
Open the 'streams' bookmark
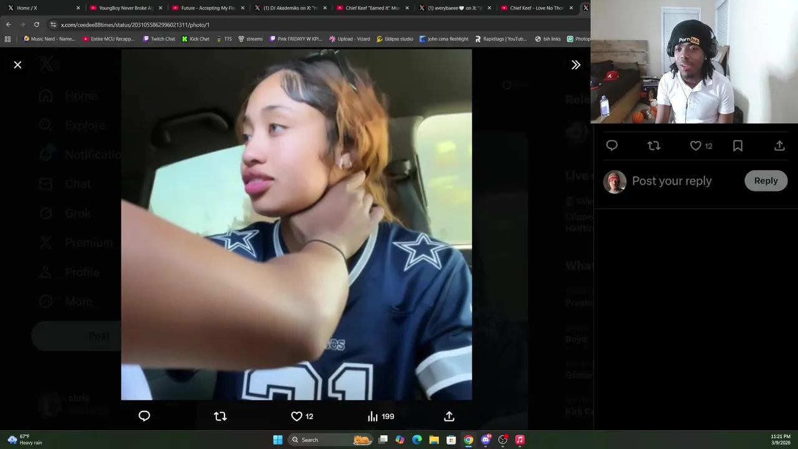point(251,39)
